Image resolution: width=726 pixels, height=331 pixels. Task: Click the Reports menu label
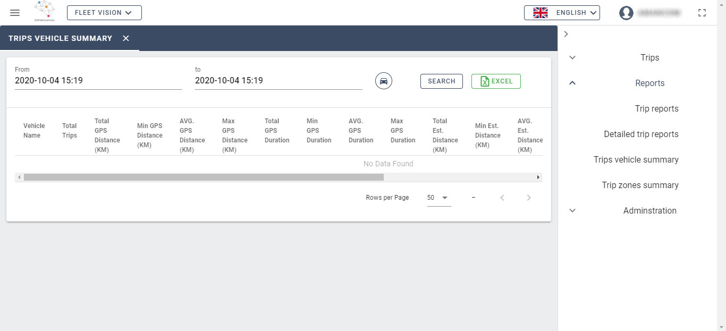pos(649,83)
